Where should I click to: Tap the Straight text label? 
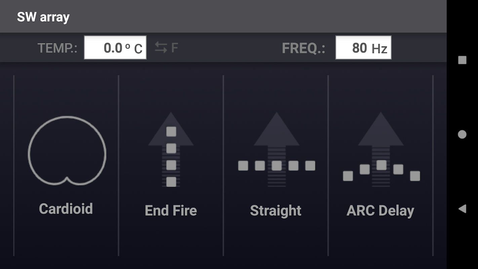[x=276, y=211]
